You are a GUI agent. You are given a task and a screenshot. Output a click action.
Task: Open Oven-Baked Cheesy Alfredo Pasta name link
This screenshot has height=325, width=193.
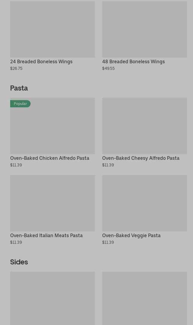coord(141,158)
